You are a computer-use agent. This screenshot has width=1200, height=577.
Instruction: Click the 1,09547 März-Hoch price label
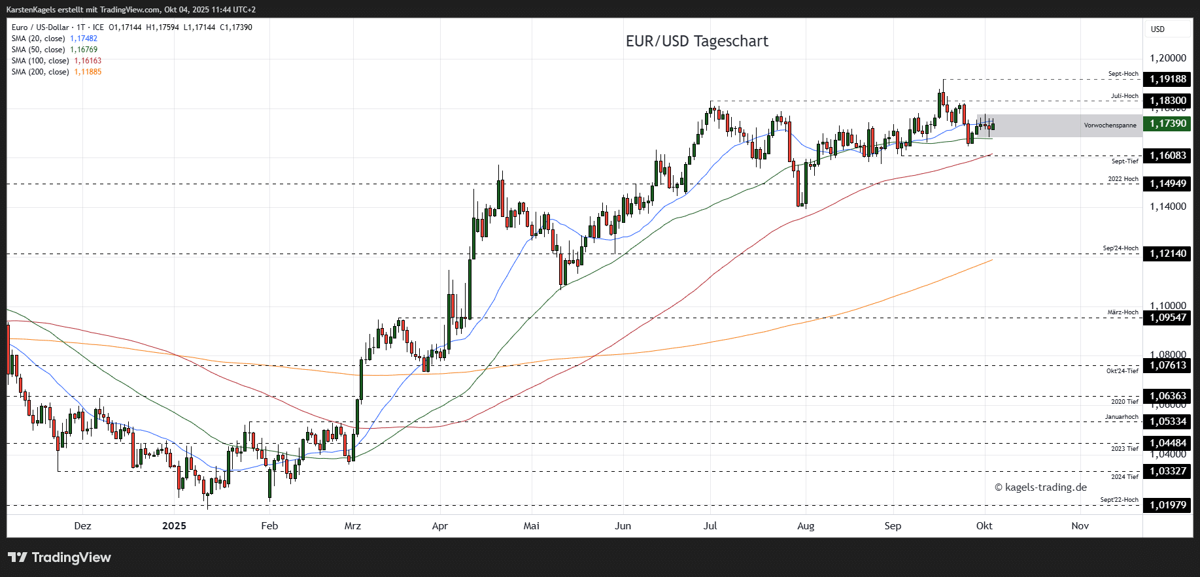1168,318
